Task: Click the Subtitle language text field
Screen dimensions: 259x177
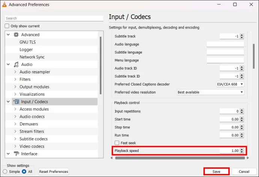Action: point(225,52)
